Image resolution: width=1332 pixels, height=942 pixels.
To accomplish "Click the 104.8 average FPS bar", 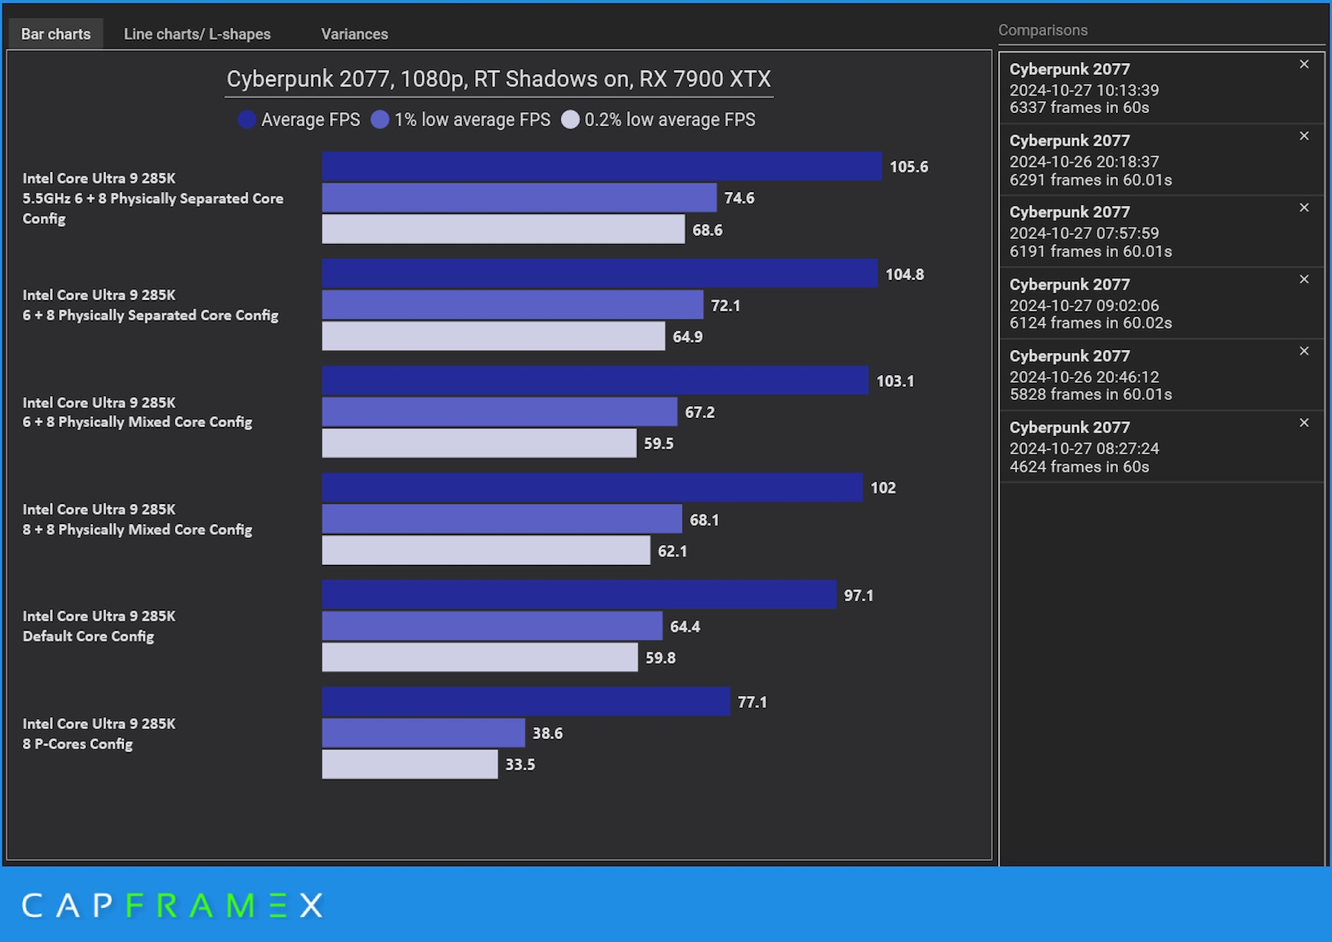I will coord(599,273).
